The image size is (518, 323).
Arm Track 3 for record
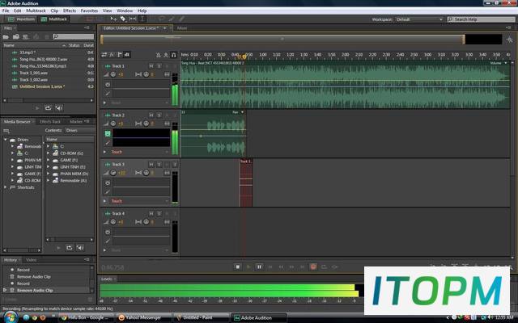(x=167, y=165)
